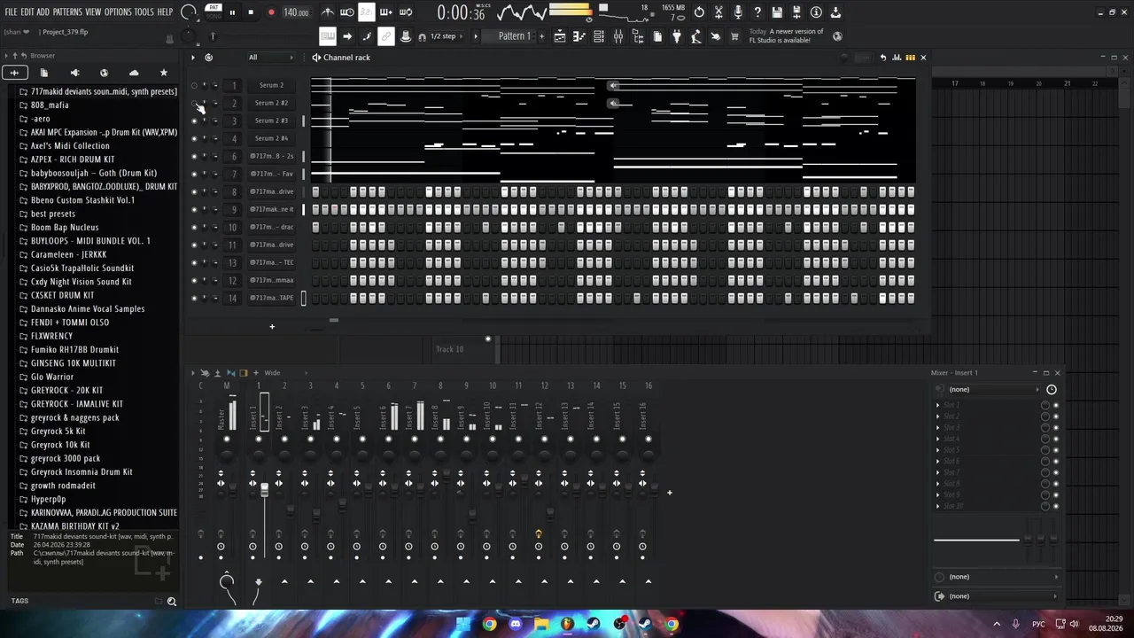Click the Windows Start button
Image resolution: width=1134 pixels, height=638 pixels.
pyautogui.click(x=462, y=624)
